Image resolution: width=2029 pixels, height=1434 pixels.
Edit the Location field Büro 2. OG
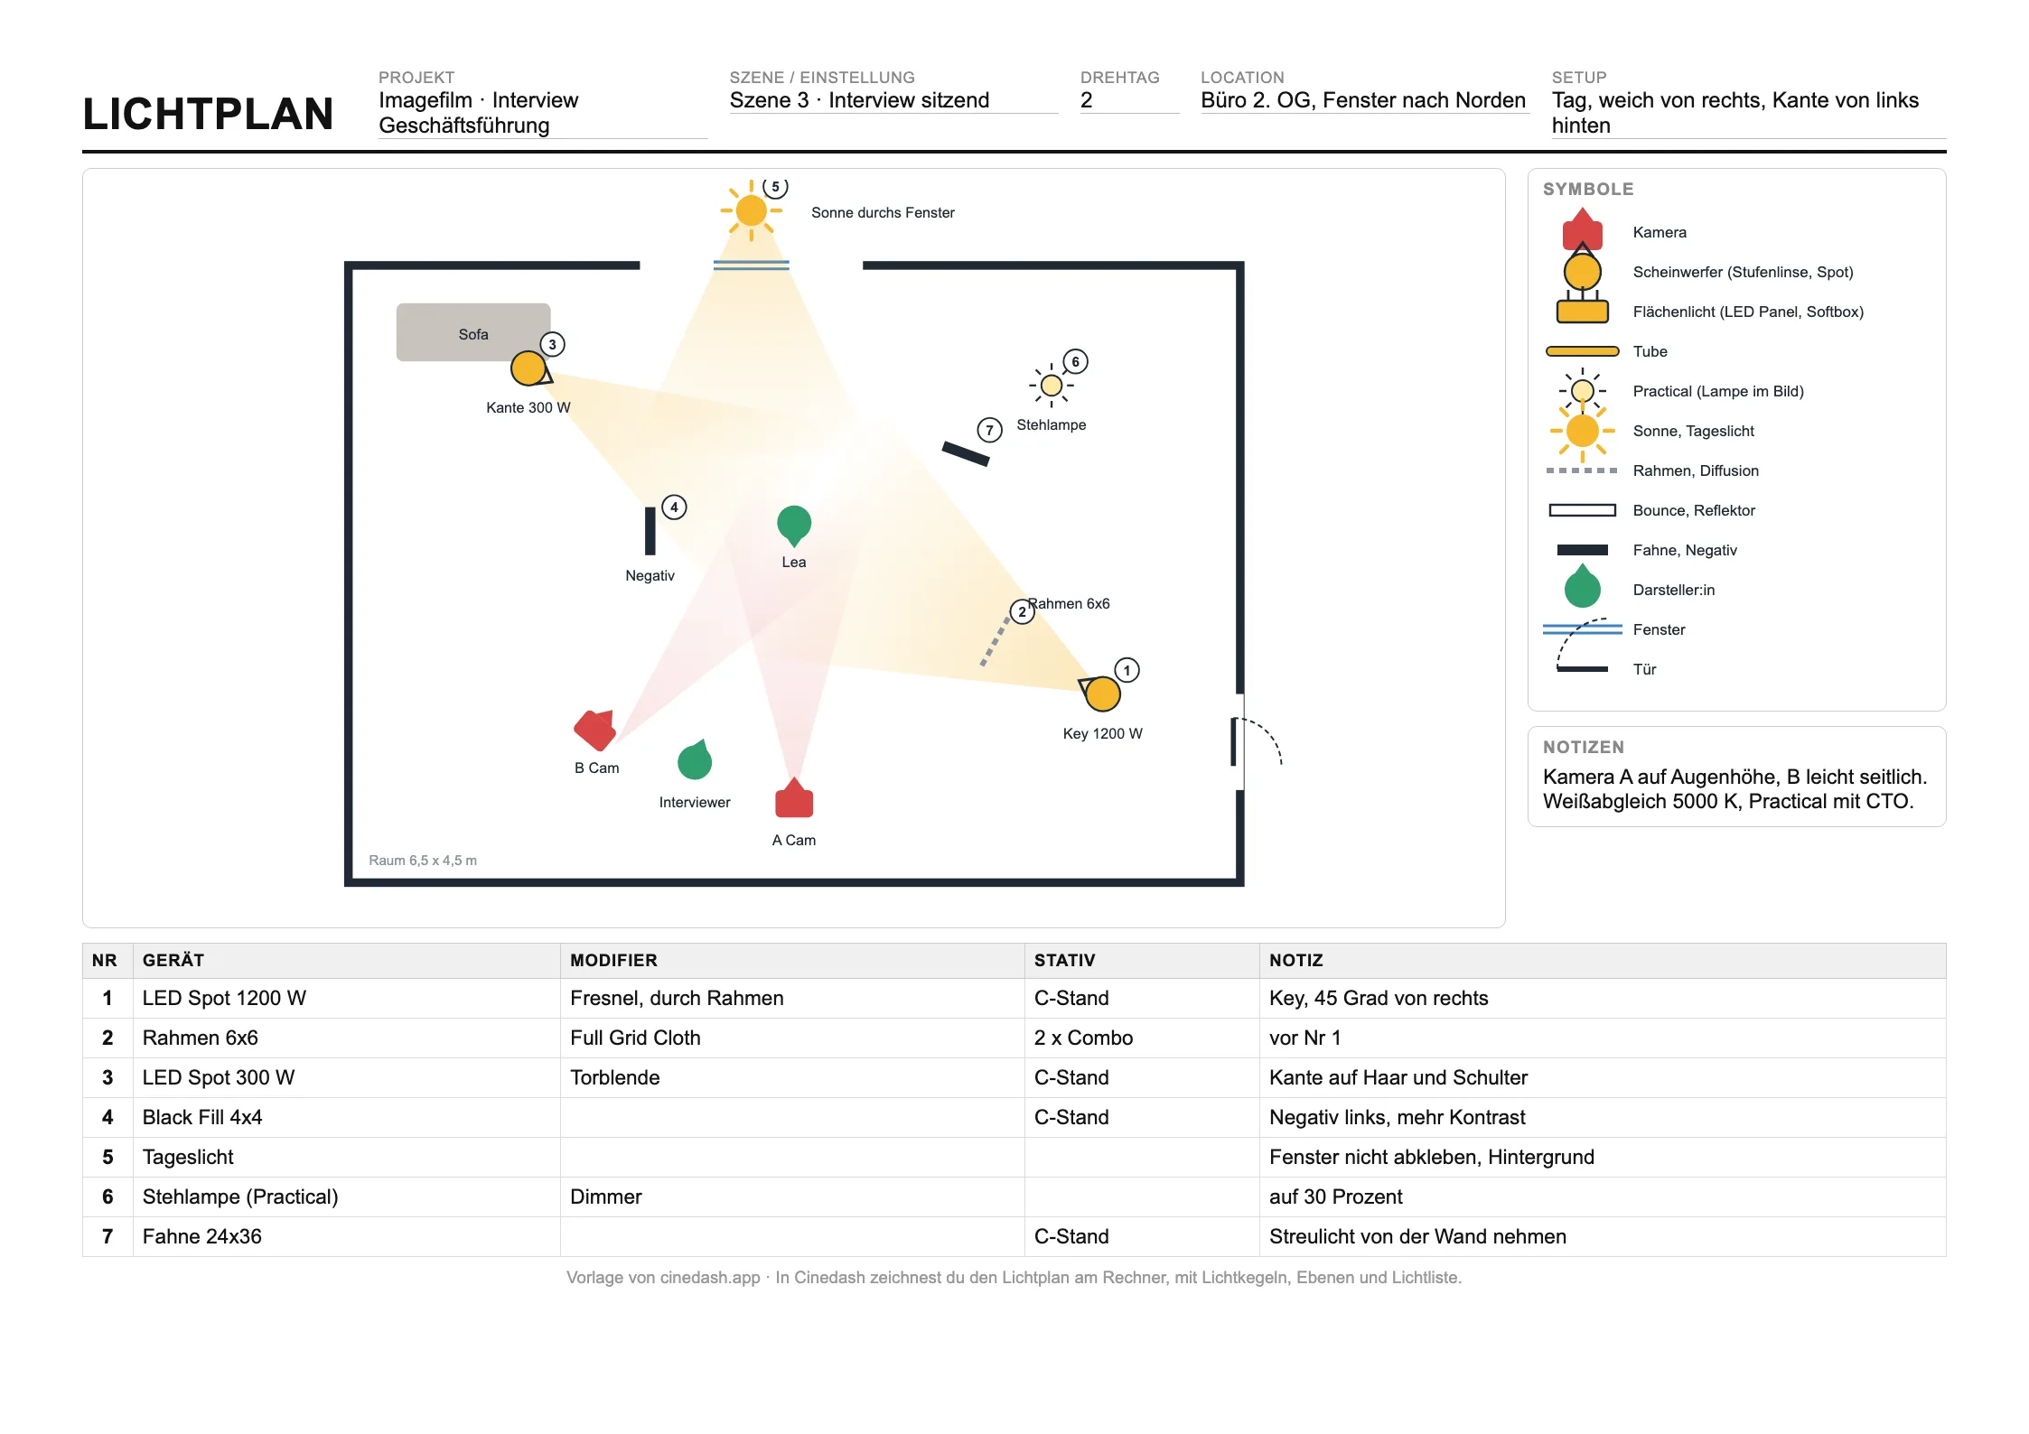pos(1364,100)
